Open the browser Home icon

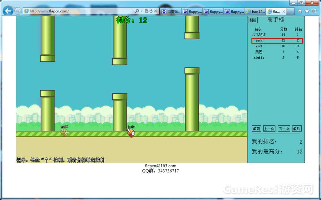tap(300, 11)
